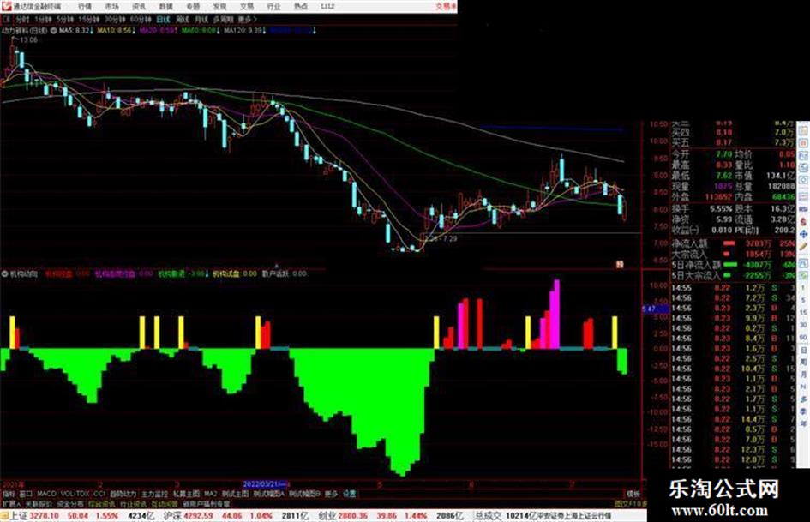The height and width of the screenshot is (522, 810).
Task: Click the red app logo in title bar
Action: 6,6
